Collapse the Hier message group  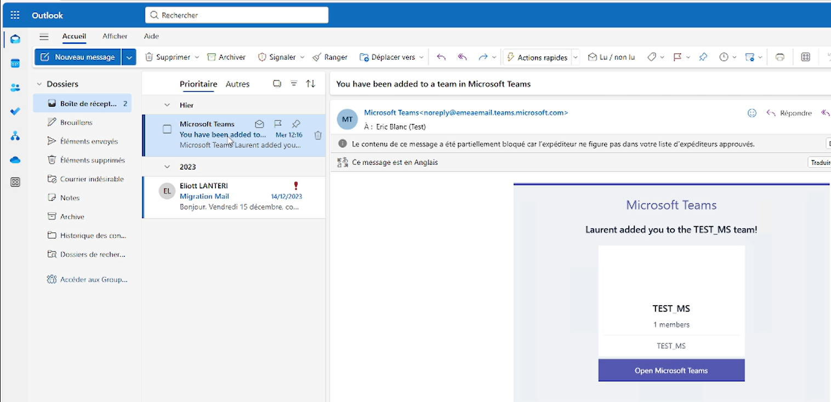pyautogui.click(x=167, y=105)
